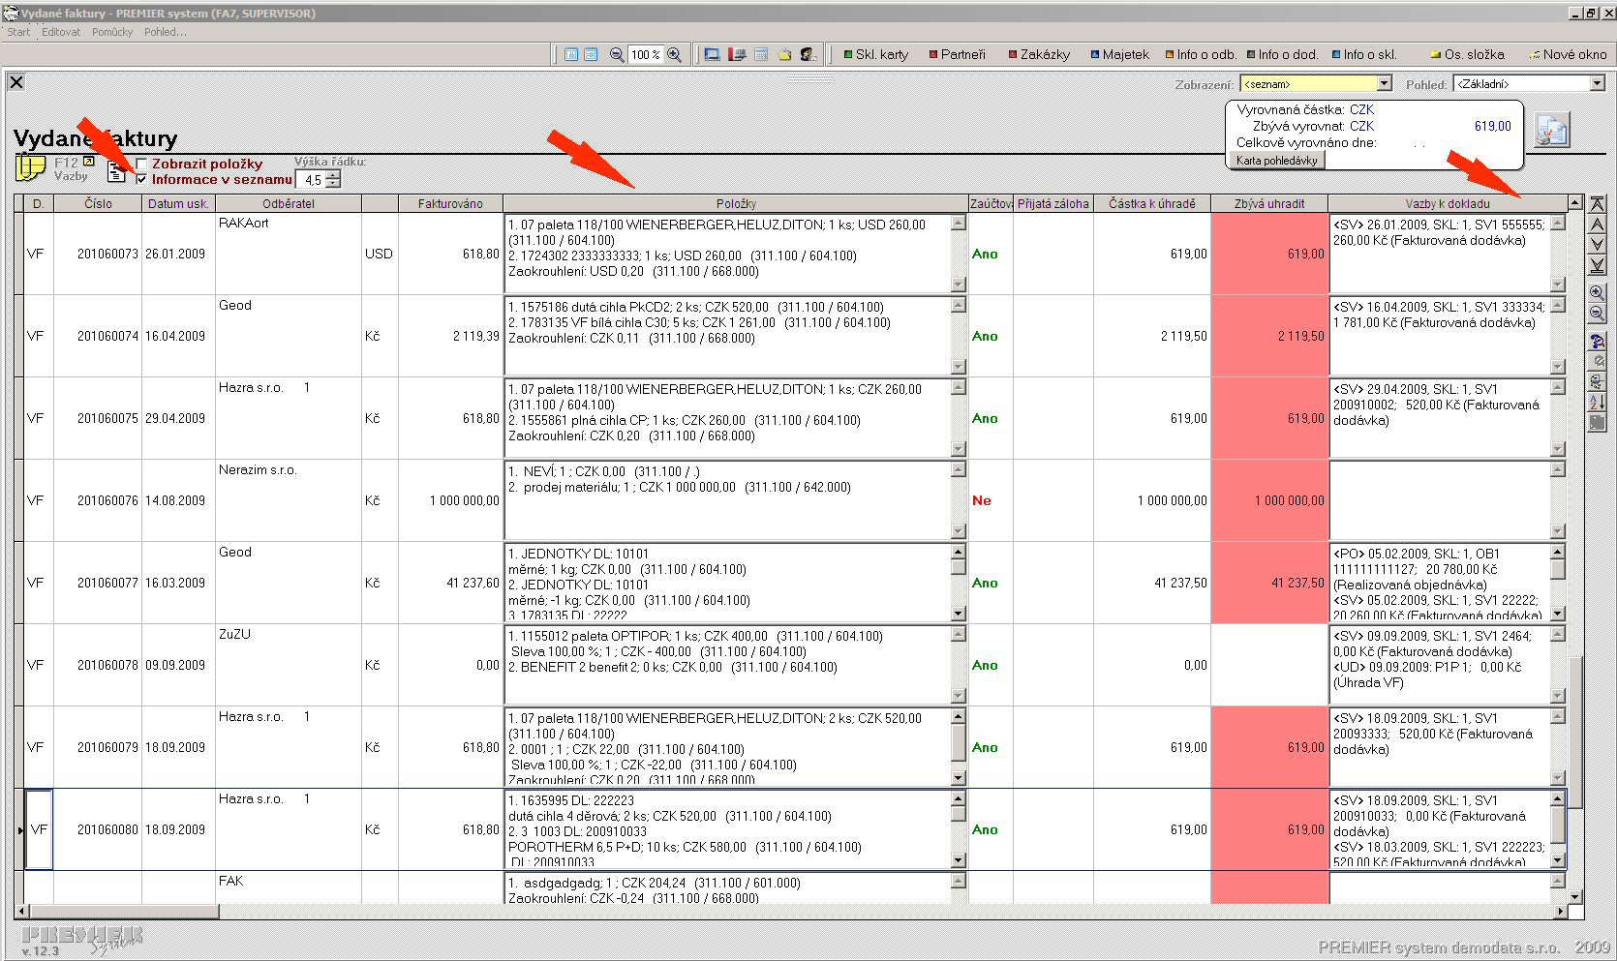
Task: Click the search binoculars icon in the right sidebar
Action: [1598, 341]
